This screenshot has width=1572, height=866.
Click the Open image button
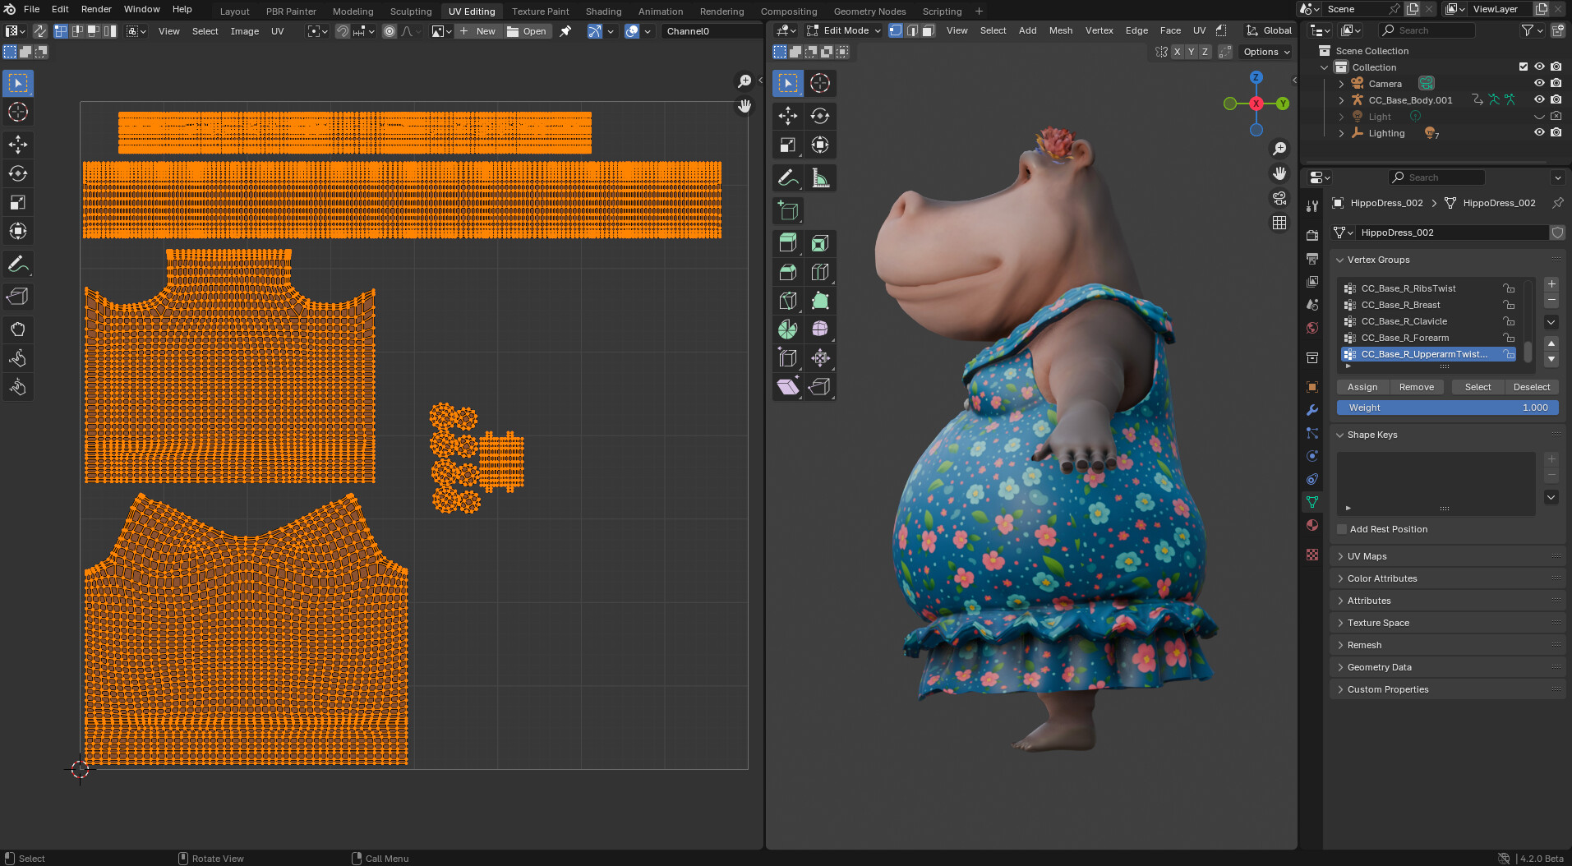(527, 31)
